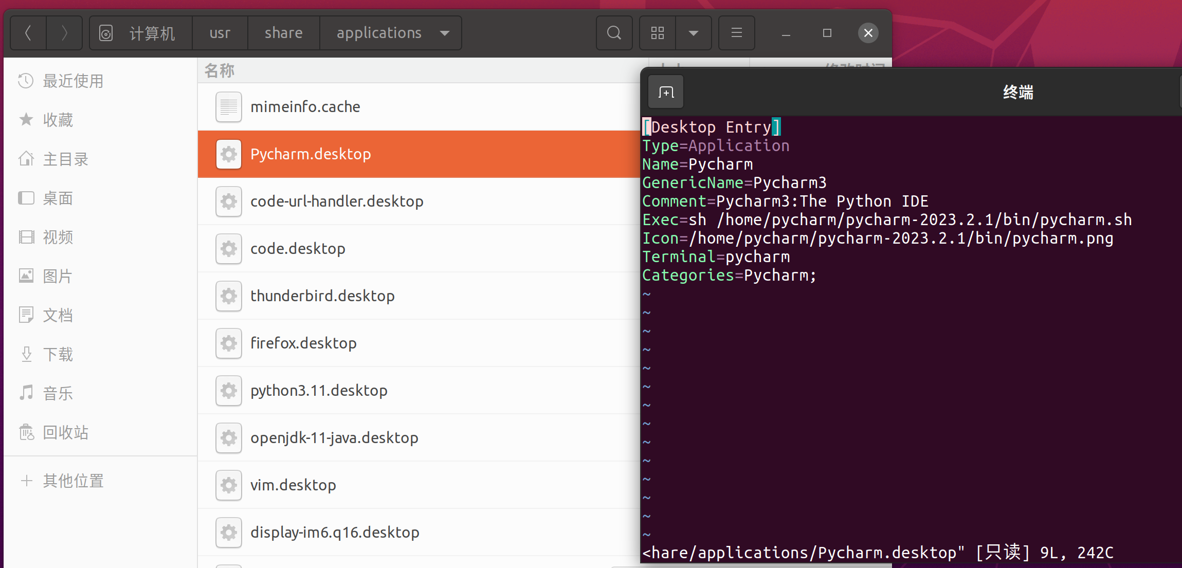This screenshot has height=568, width=1182.
Task: Open Recent (最近使用) in sidebar
Action: 72,81
